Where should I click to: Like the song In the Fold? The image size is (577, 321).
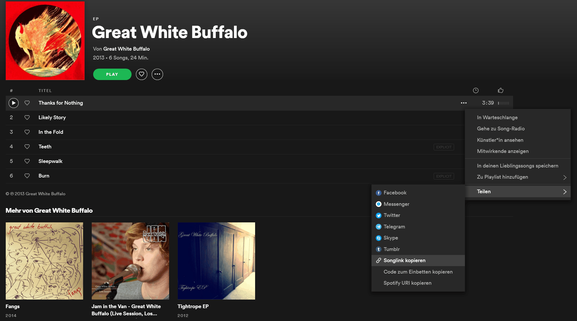point(27,132)
